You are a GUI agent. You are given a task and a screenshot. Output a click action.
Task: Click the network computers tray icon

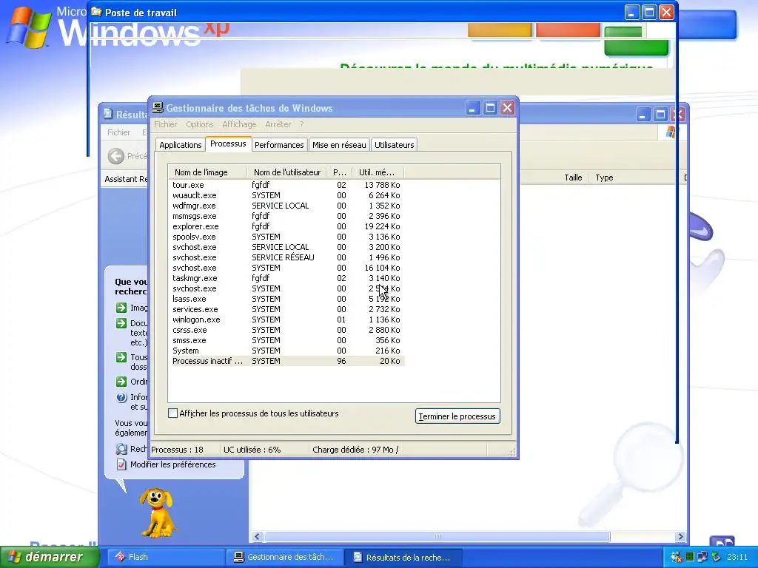pyautogui.click(x=702, y=557)
